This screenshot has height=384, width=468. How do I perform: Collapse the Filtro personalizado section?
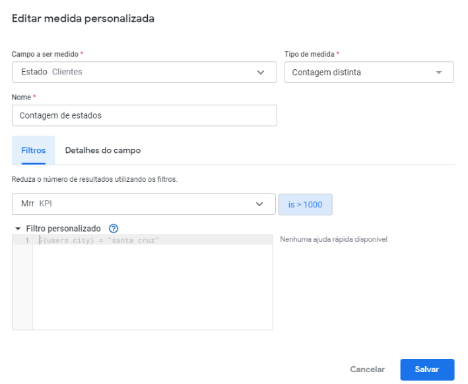[18, 229]
